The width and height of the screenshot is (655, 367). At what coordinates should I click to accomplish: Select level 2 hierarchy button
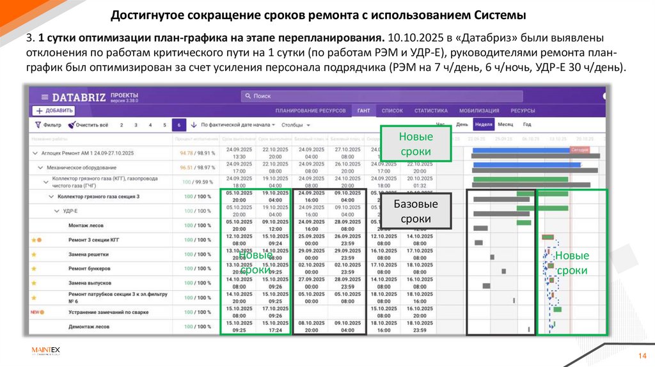click(122, 125)
